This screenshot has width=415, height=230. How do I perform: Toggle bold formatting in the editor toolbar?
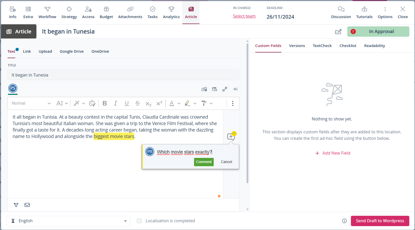105,103
